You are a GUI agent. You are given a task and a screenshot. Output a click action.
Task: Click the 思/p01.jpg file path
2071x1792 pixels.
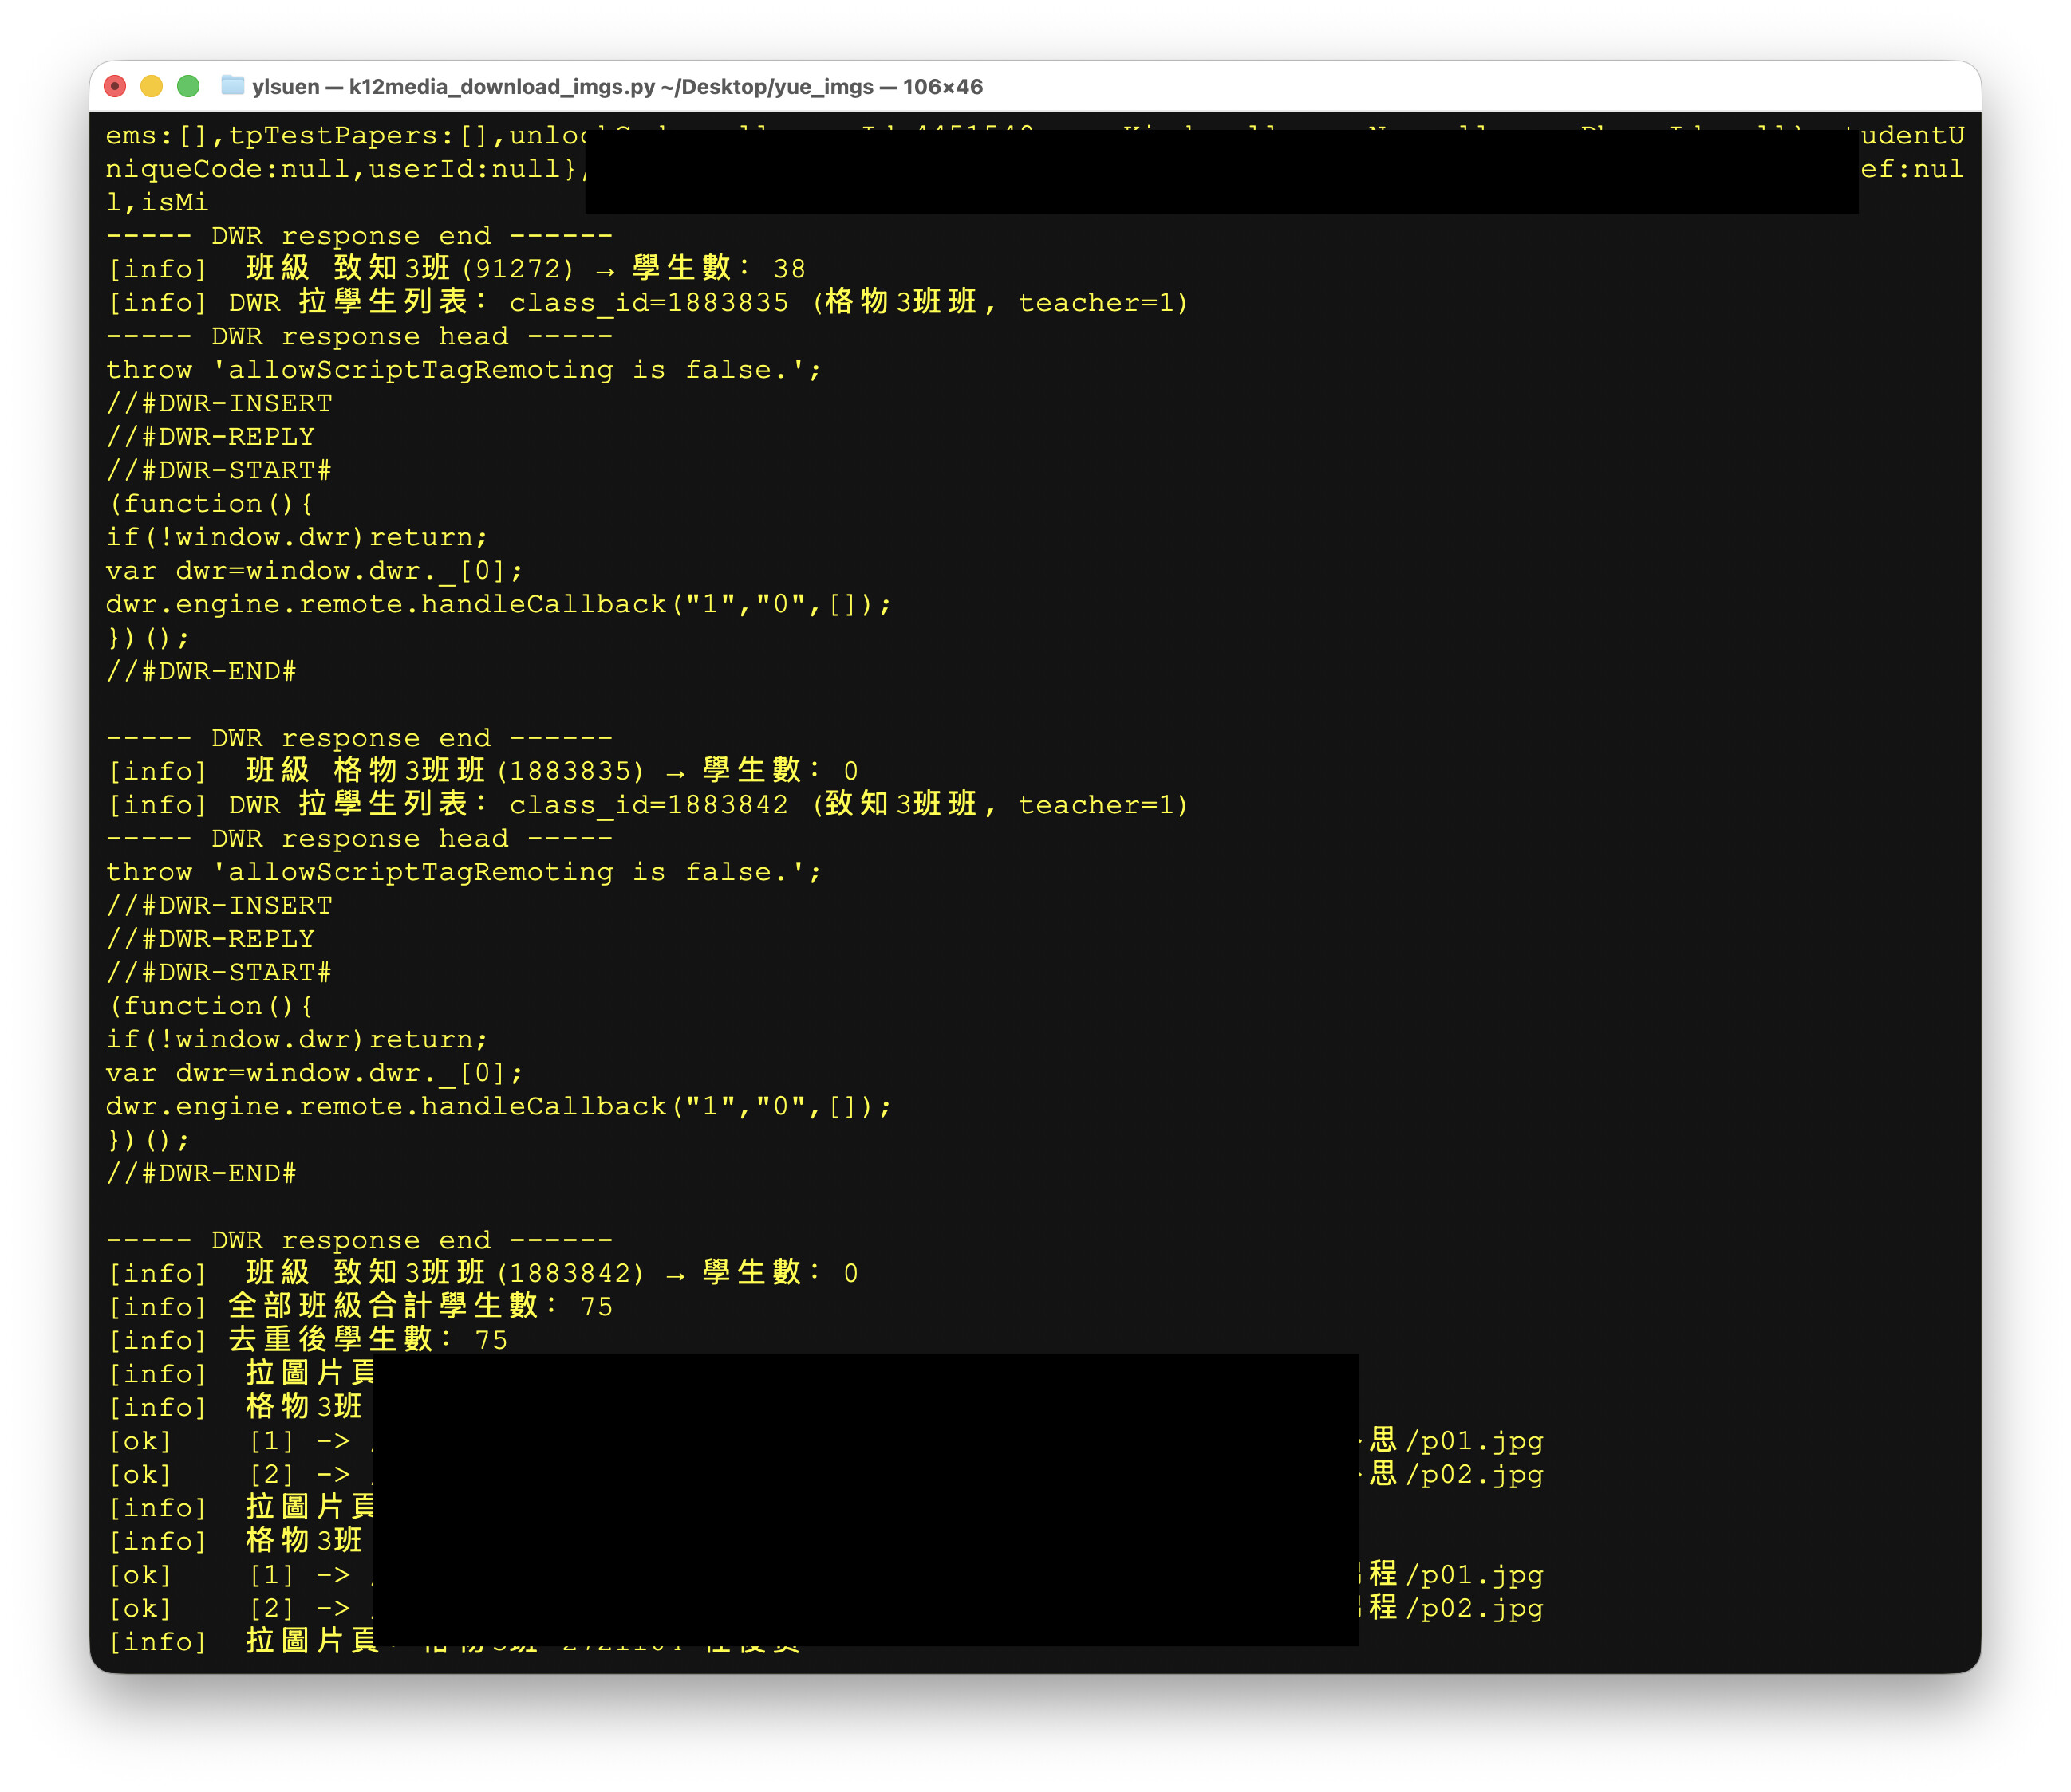point(1457,1441)
